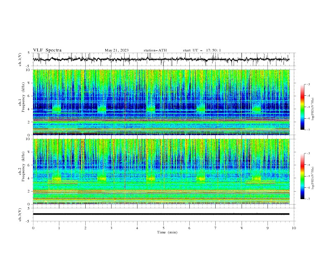The image size is (331, 256).
Task: Click the ch.2 spectrogram color bar
Action: pyautogui.click(x=302, y=176)
